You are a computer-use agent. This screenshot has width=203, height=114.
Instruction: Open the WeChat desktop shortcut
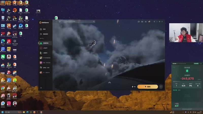(x=3, y=57)
